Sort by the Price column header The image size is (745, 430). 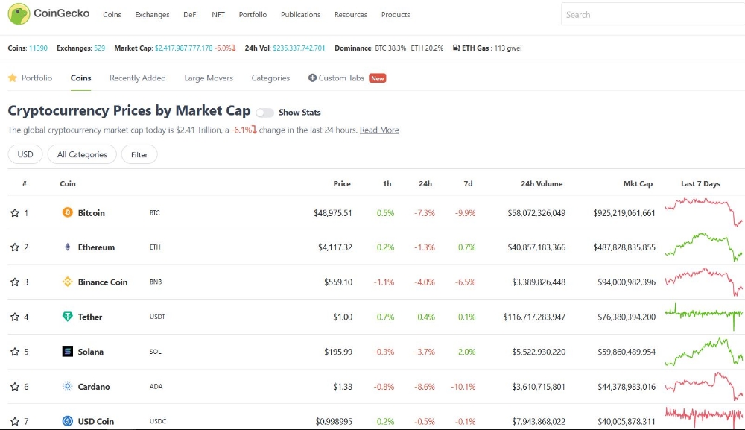342,183
